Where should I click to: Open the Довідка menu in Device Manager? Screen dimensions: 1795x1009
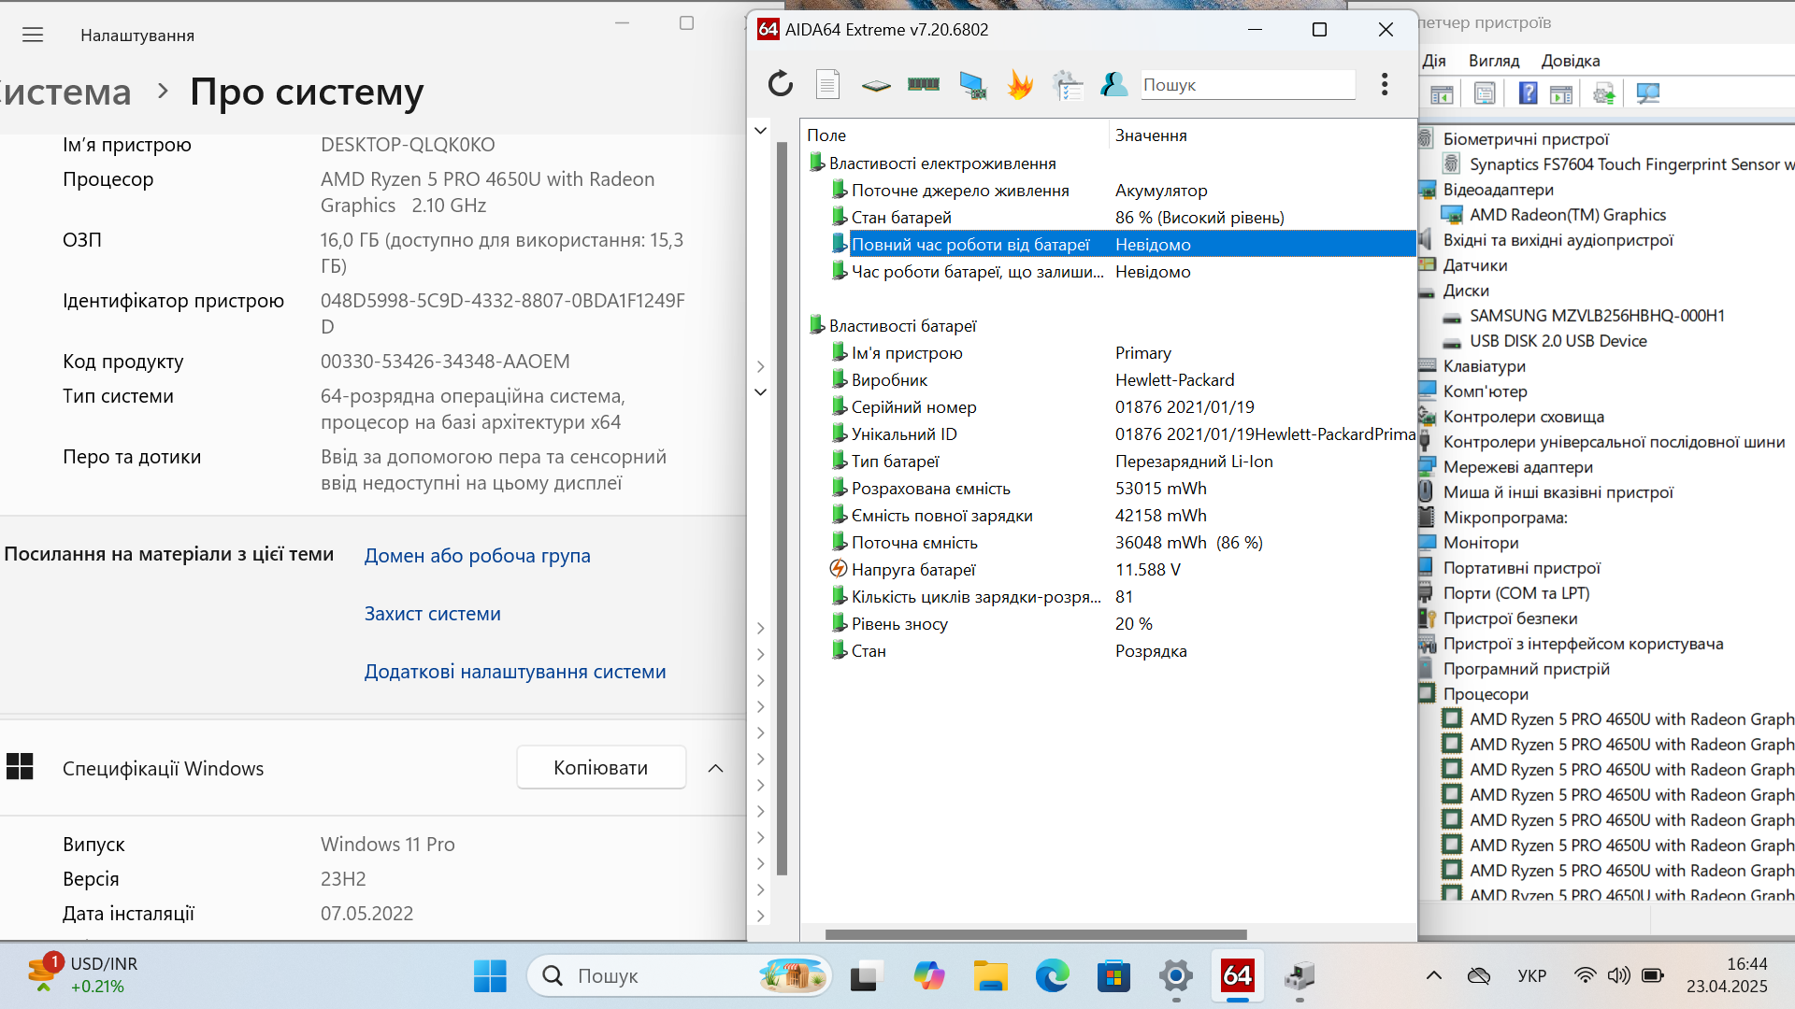point(1571,61)
